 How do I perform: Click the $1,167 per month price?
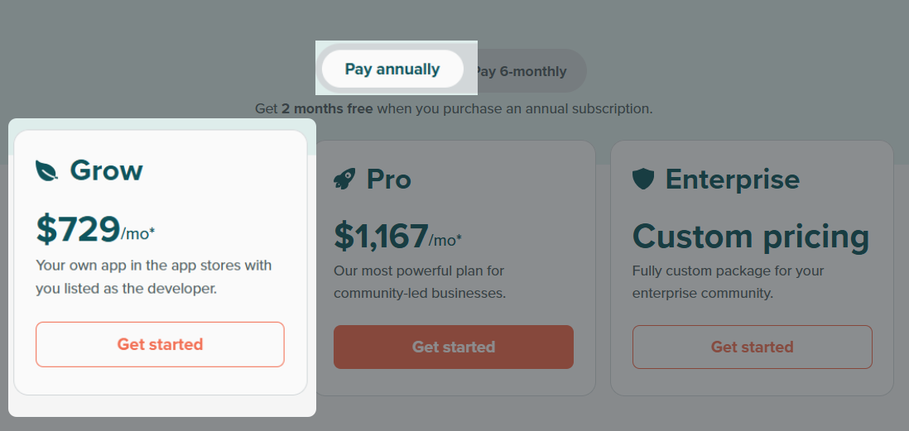pos(397,237)
